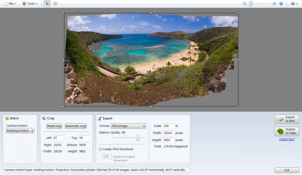Click the bottom-right crop handle
Image resolution: width=302 pixels, height=175 pixels.
tap(239, 107)
